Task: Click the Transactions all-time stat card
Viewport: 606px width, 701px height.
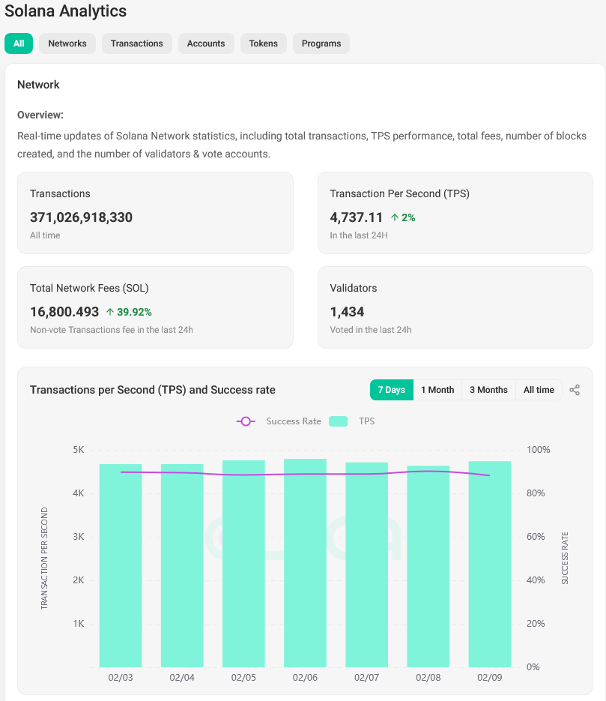Action: [155, 213]
